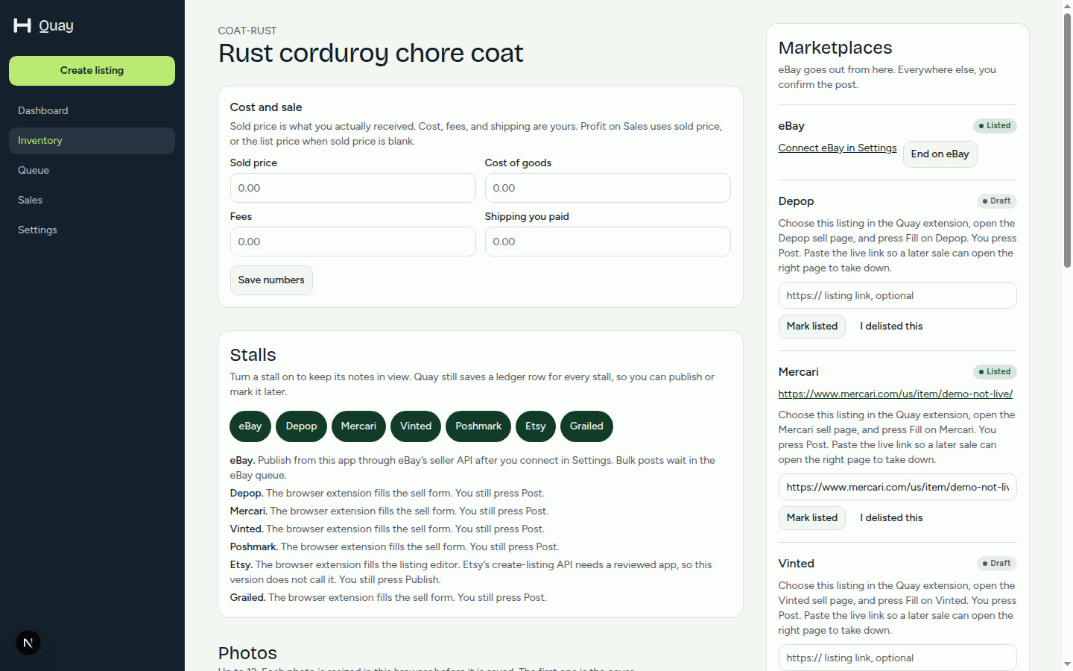Click into the Fees input

click(x=353, y=242)
